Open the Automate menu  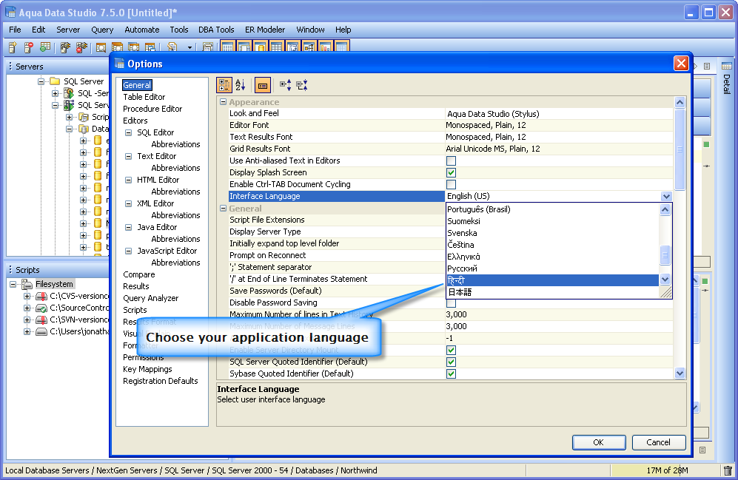click(x=141, y=30)
